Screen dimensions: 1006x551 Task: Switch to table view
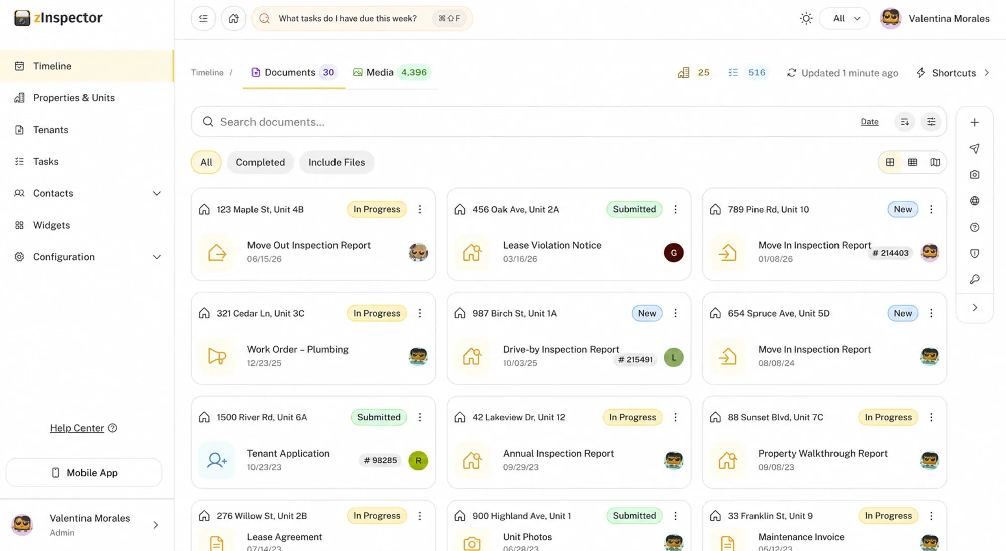click(912, 162)
